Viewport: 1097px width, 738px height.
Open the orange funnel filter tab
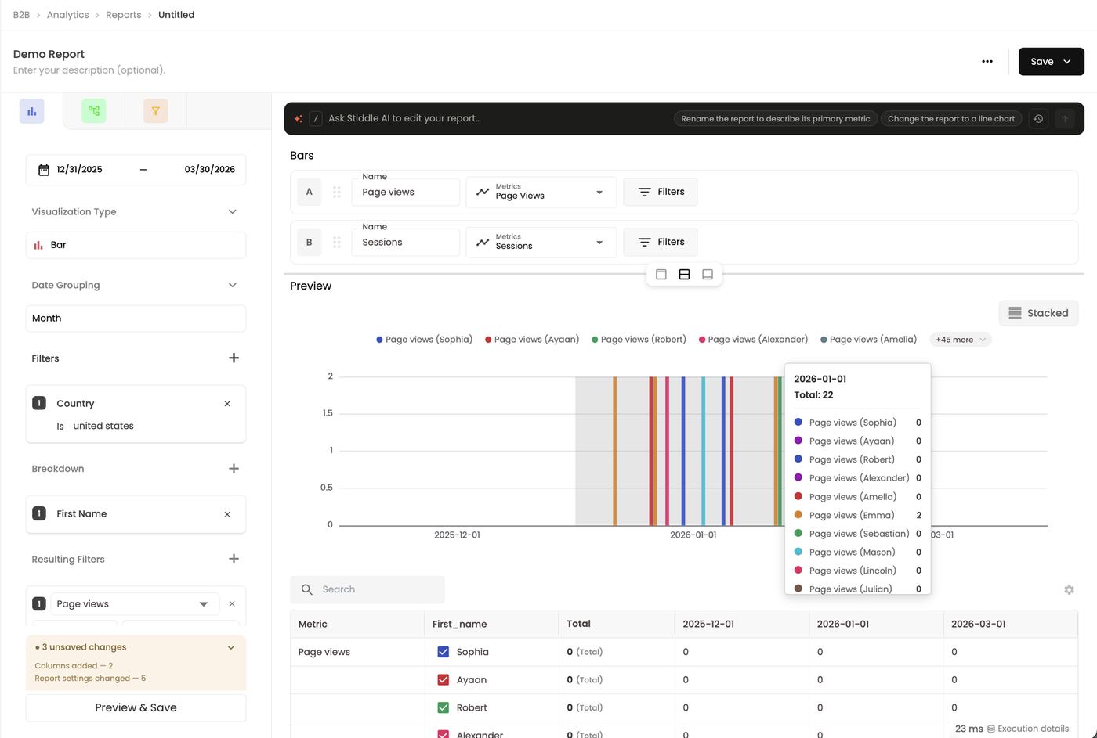click(156, 111)
